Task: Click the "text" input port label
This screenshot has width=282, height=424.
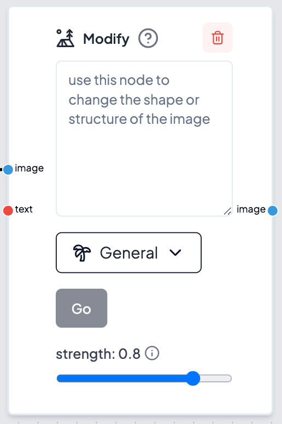Action: point(23,209)
